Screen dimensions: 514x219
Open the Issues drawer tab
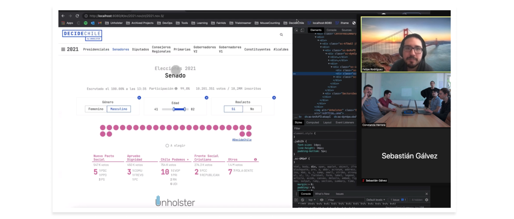pos(340,194)
